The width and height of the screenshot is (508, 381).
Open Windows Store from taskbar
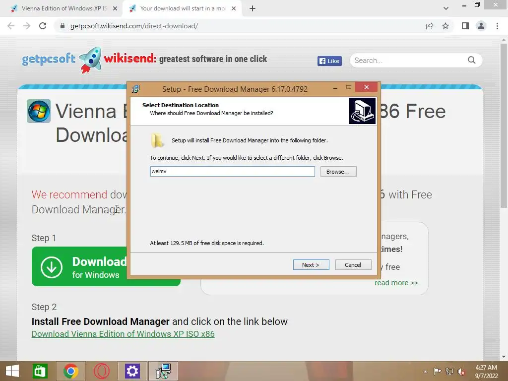coord(40,371)
